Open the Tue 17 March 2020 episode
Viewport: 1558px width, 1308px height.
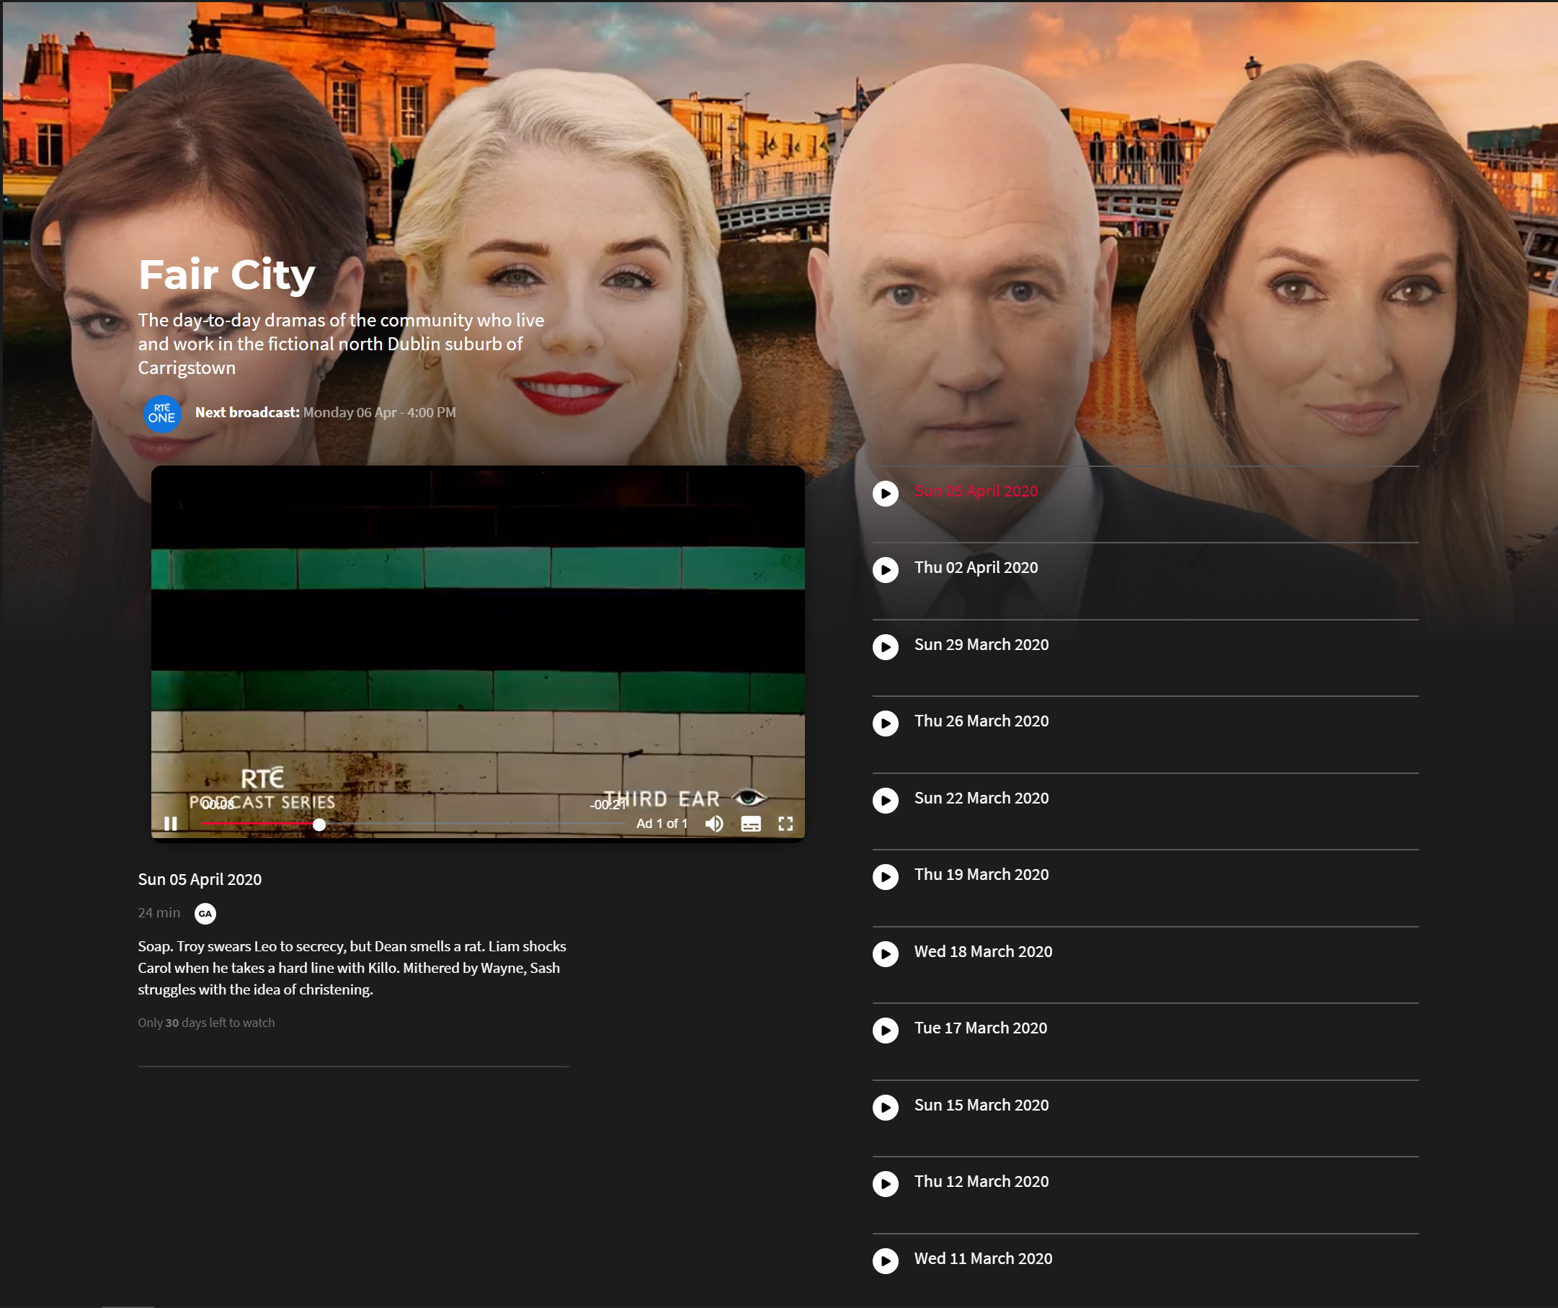980,1028
